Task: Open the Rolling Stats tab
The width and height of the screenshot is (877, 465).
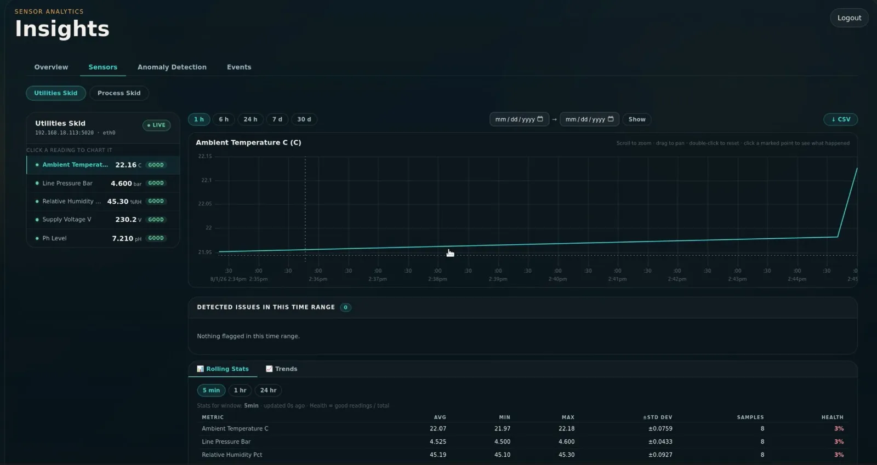Action: click(223, 369)
